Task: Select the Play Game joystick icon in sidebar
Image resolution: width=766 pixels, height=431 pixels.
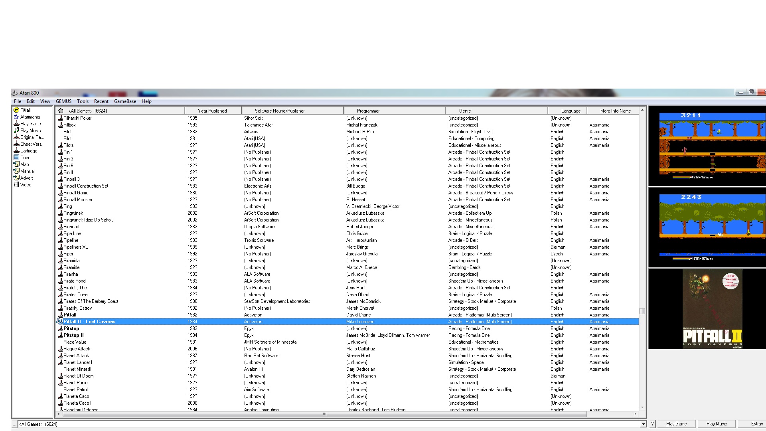Action: [x=16, y=123]
